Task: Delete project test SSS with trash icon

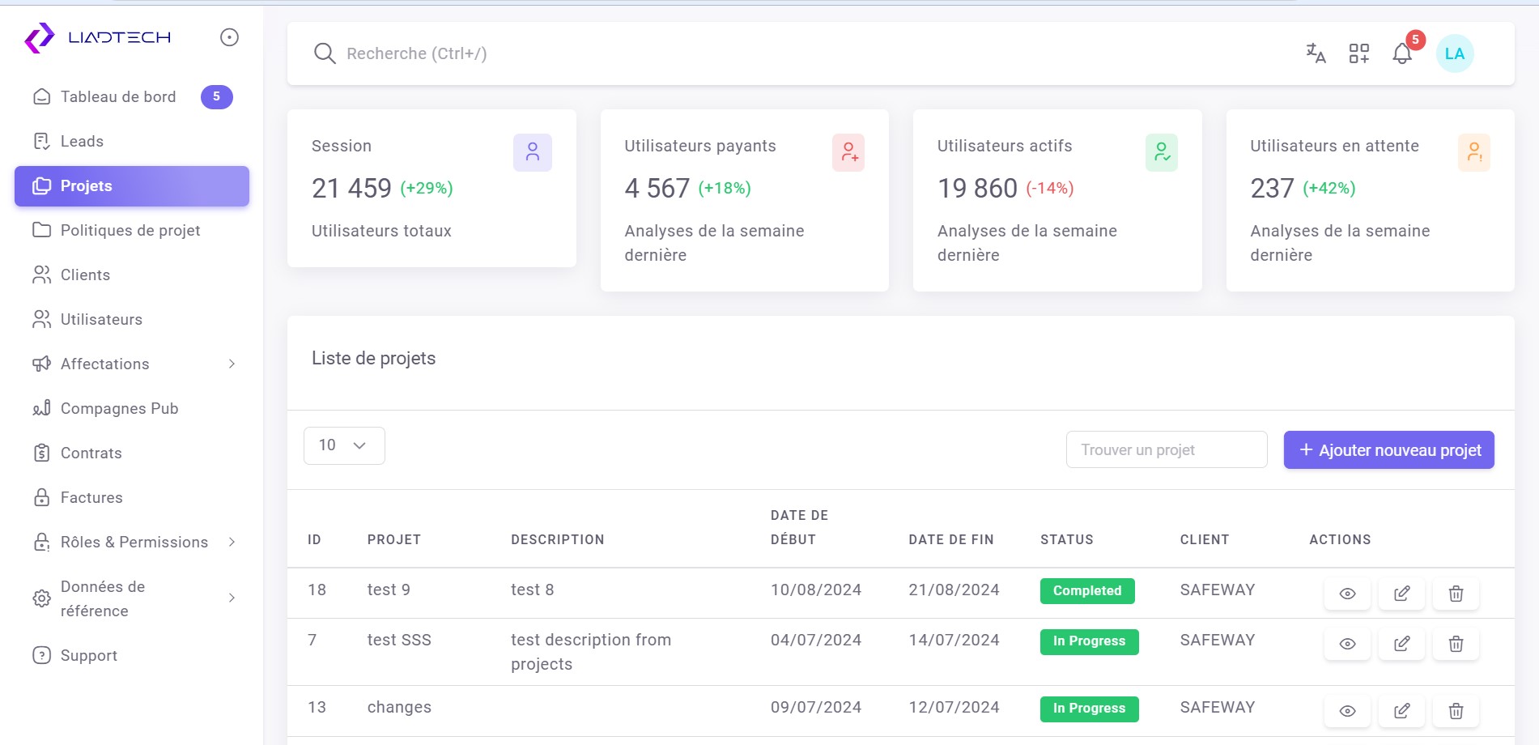Action: click(x=1456, y=644)
